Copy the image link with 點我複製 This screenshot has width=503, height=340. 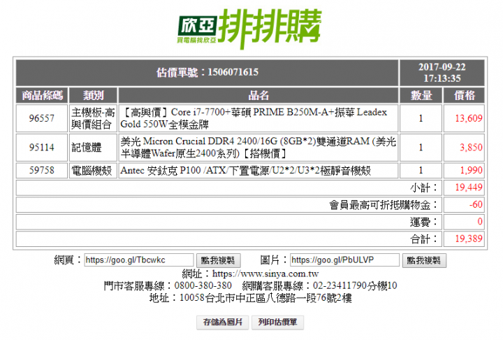click(424, 260)
